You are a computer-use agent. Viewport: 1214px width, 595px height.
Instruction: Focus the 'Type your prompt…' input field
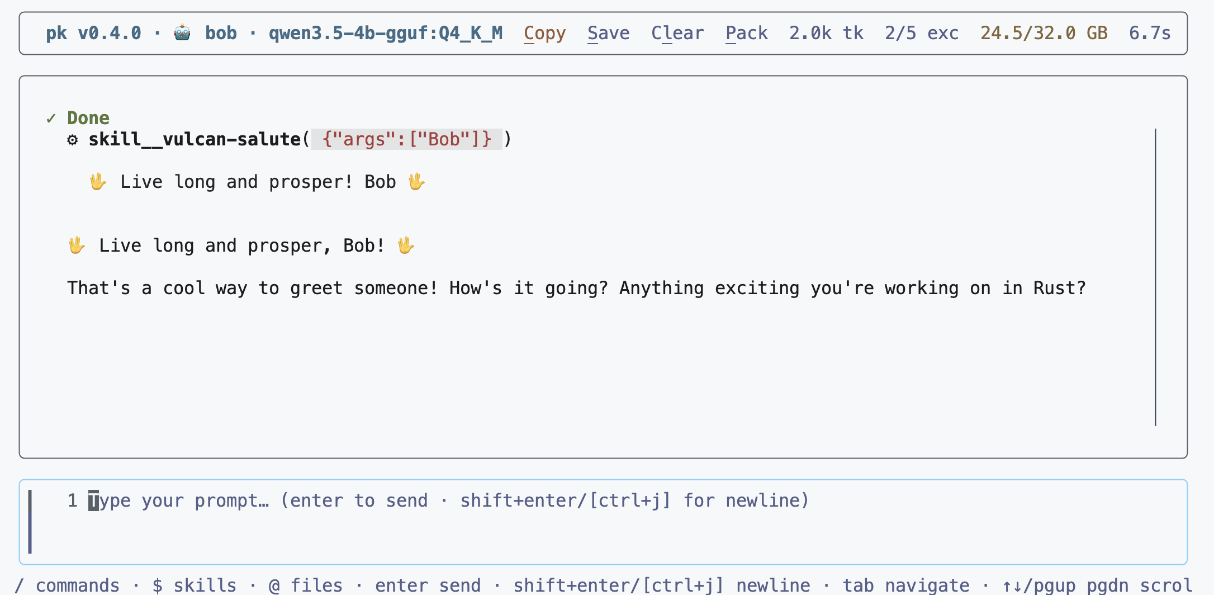coord(603,522)
